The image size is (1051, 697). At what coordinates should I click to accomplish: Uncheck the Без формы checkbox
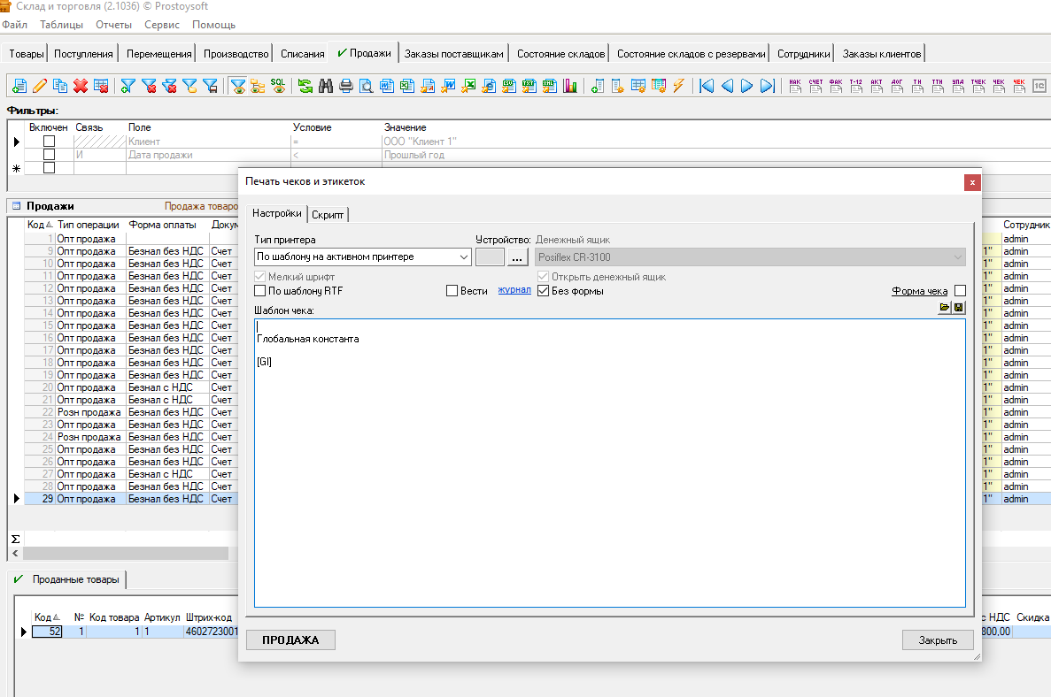click(x=544, y=291)
